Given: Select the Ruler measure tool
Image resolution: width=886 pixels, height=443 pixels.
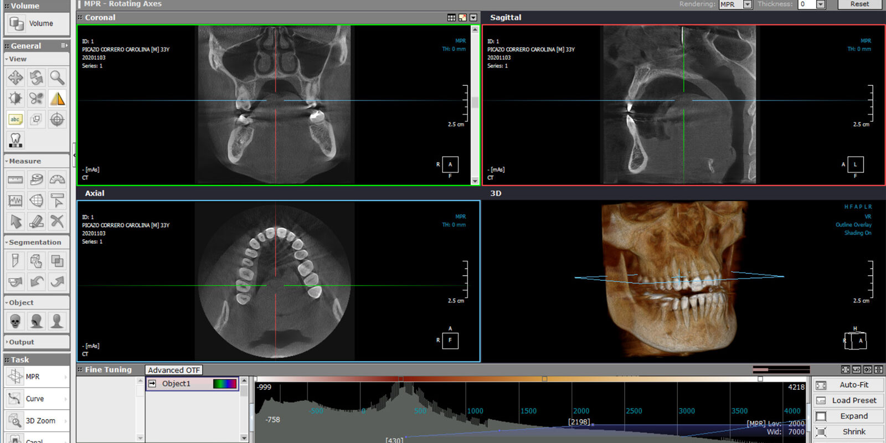Looking at the screenshot, I should click(x=16, y=179).
